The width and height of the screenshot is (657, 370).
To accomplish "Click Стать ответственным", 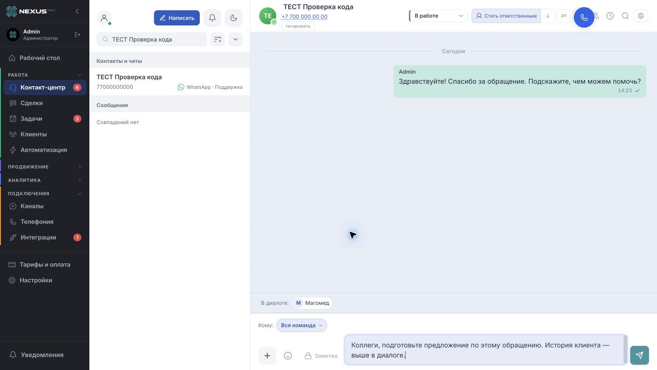I will 506,16.
